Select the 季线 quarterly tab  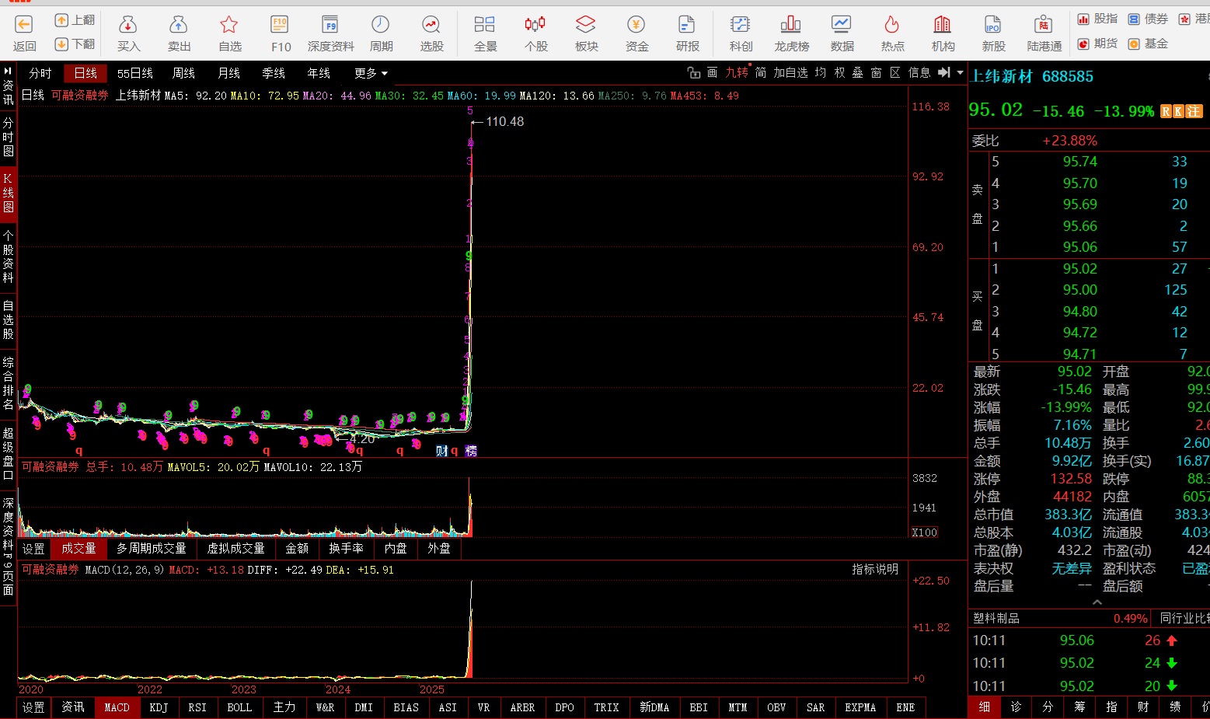tap(274, 73)
